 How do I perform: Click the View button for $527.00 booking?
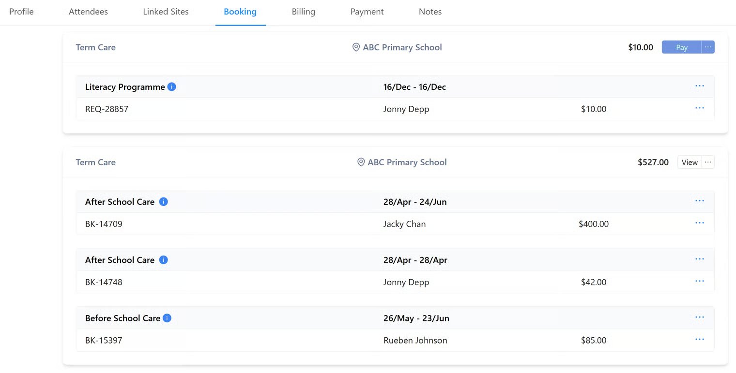point(690,162)
